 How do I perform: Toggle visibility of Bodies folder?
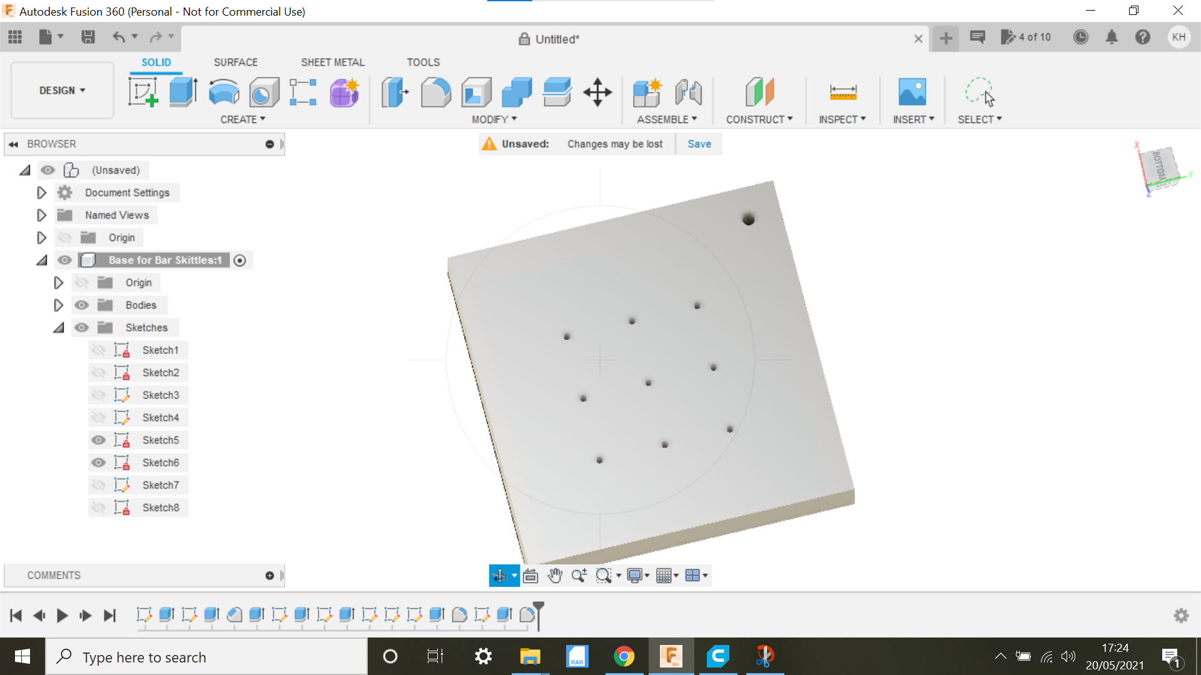click(x=81, y=305)
